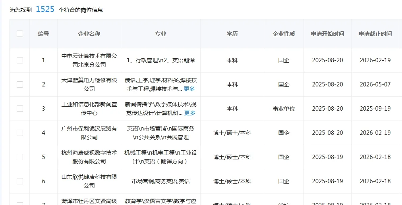
Task: Click major cell 1、行政管理\n2、英语翻译
Action: click(161, 60)
